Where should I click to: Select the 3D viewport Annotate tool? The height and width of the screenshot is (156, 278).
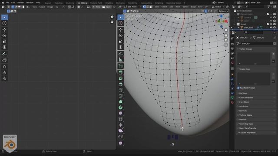tap(121, 54)
